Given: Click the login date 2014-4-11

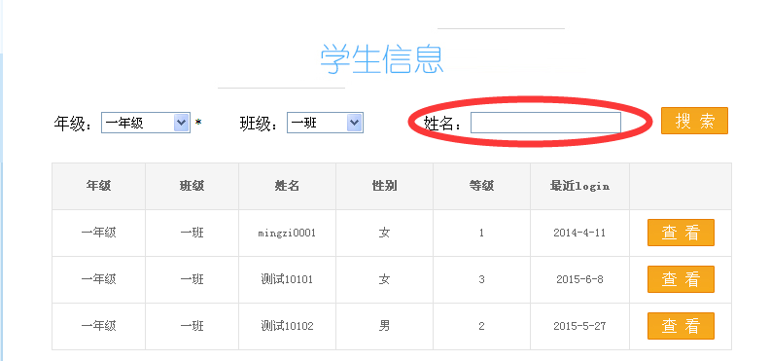Looking at the screenshot, I should (x=579, y=233).
